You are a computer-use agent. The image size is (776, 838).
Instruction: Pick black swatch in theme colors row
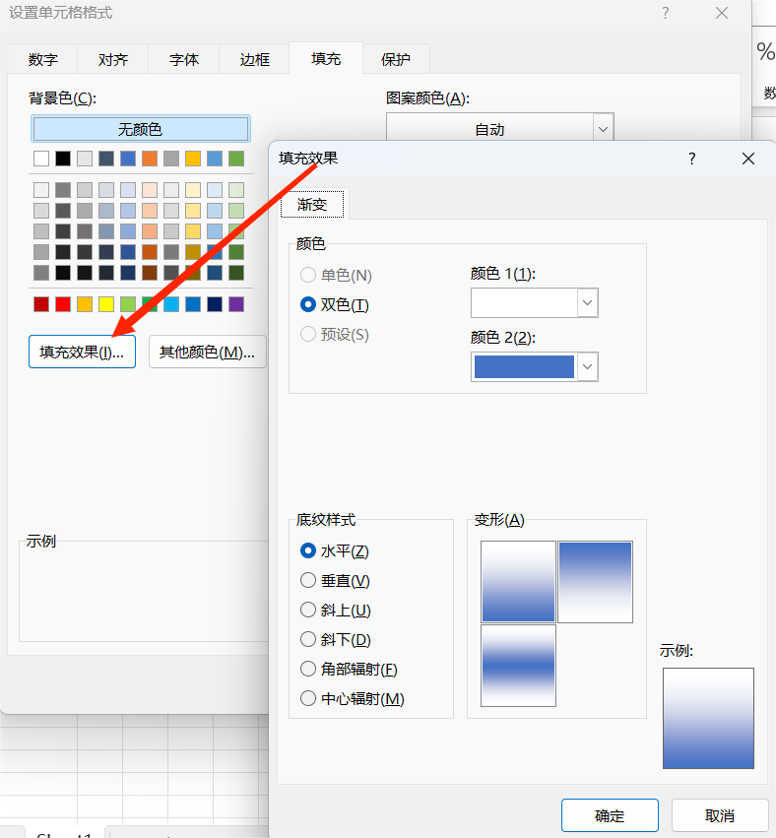coord(62,159)
